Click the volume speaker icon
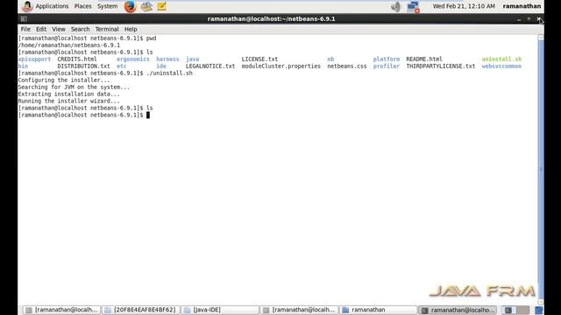The image size is (561, 315). click(x=395, y=6)
